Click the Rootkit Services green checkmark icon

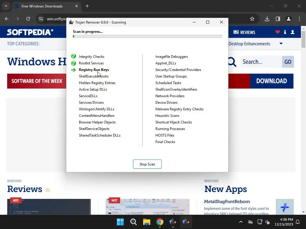(74, 63)
